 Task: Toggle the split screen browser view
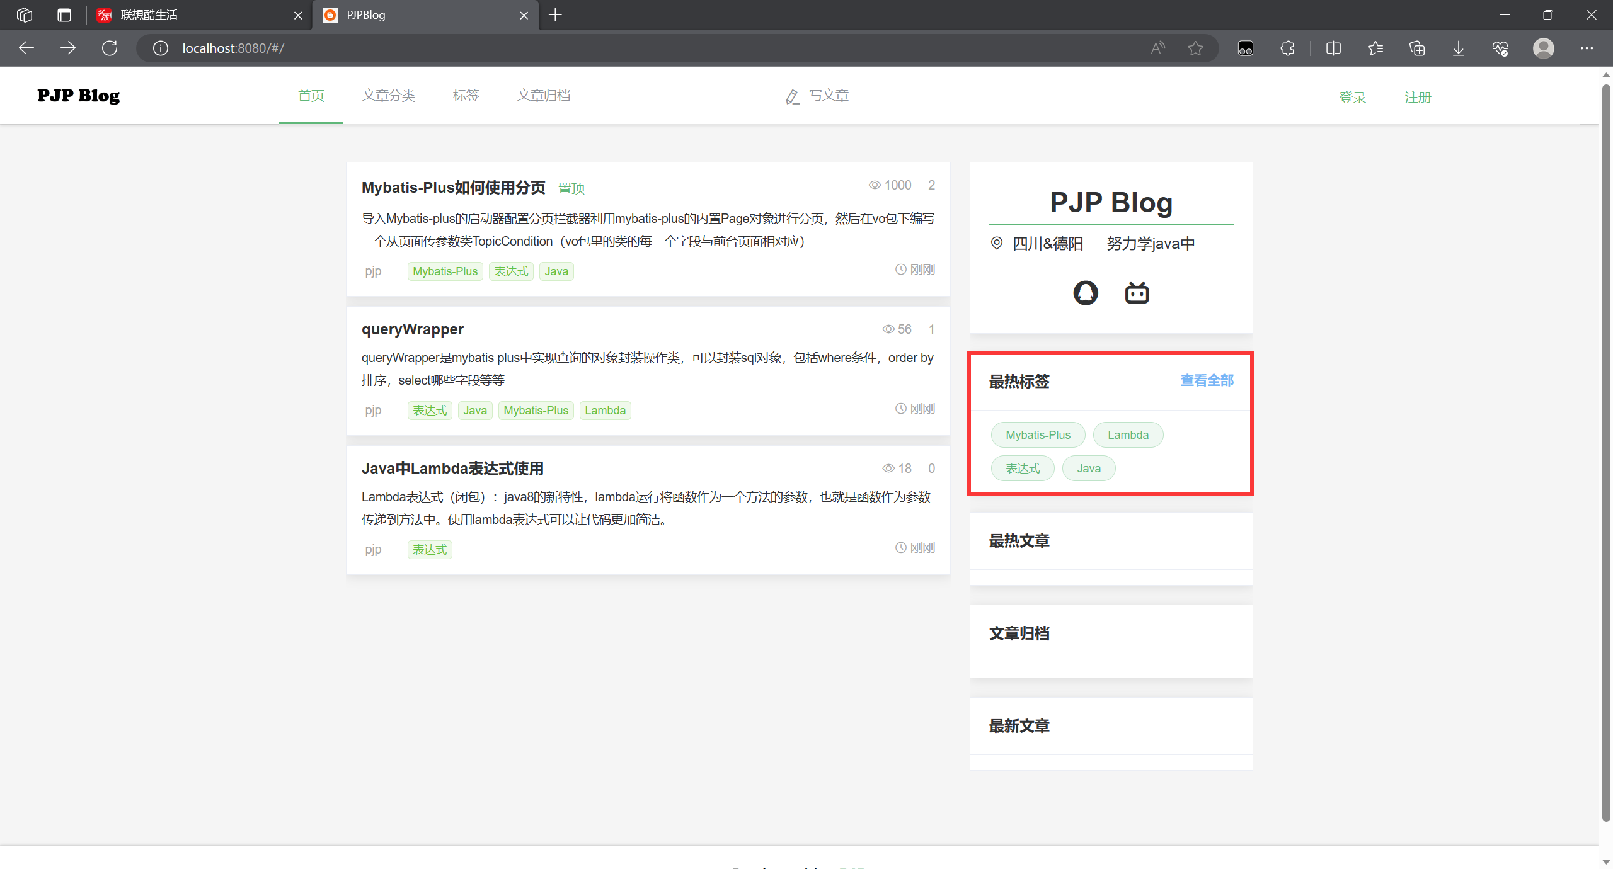pos(1333,48)
